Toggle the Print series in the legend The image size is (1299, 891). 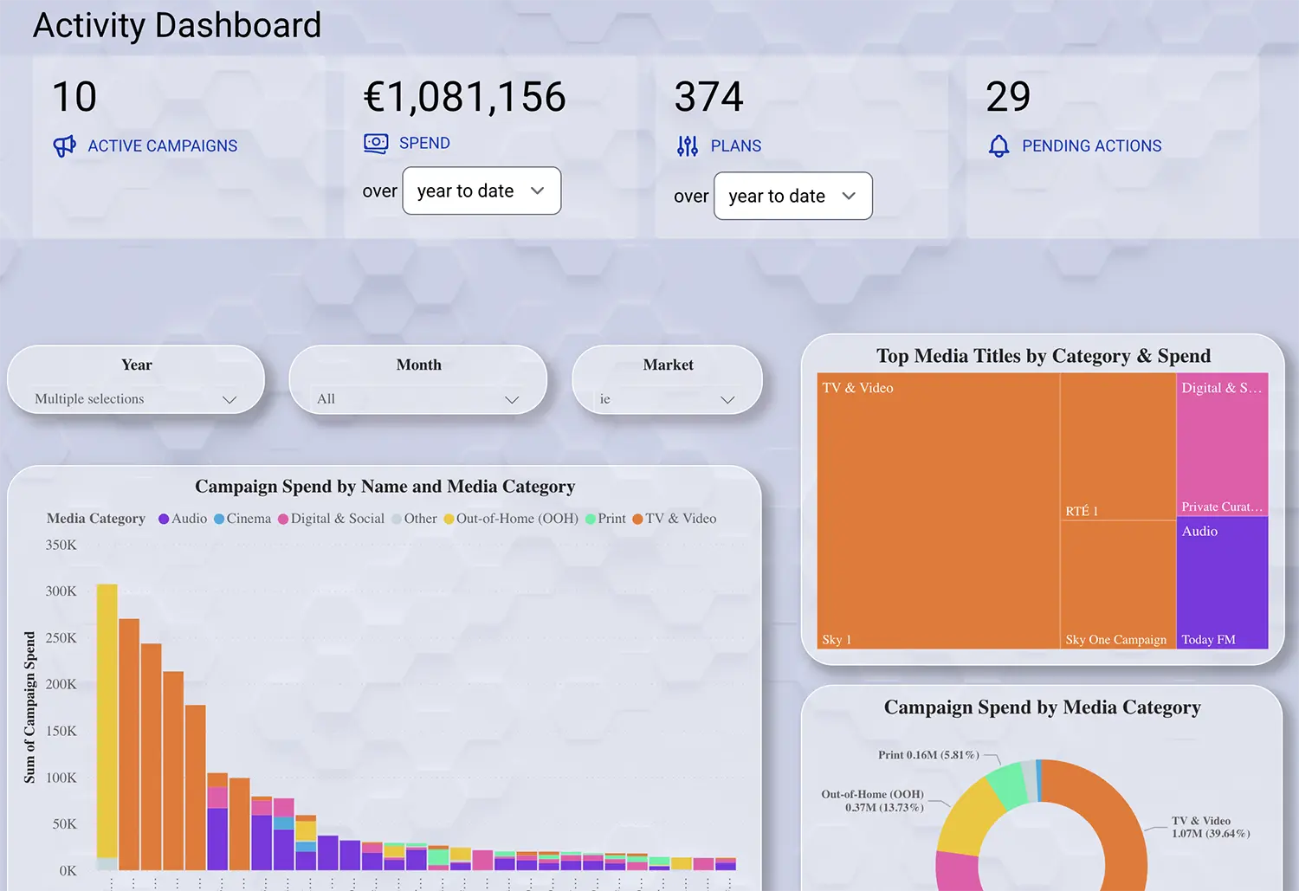tap(604, 518)
